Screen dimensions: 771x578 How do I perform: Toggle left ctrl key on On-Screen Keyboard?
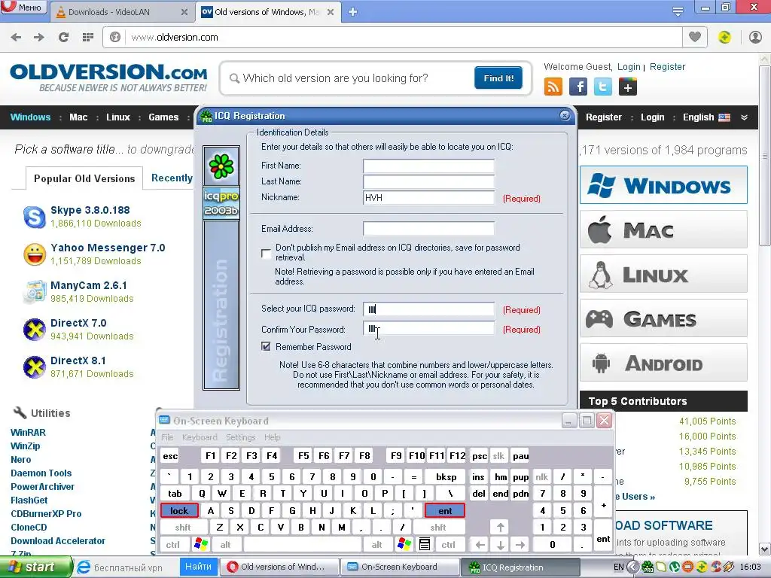[x=172, y=545]
